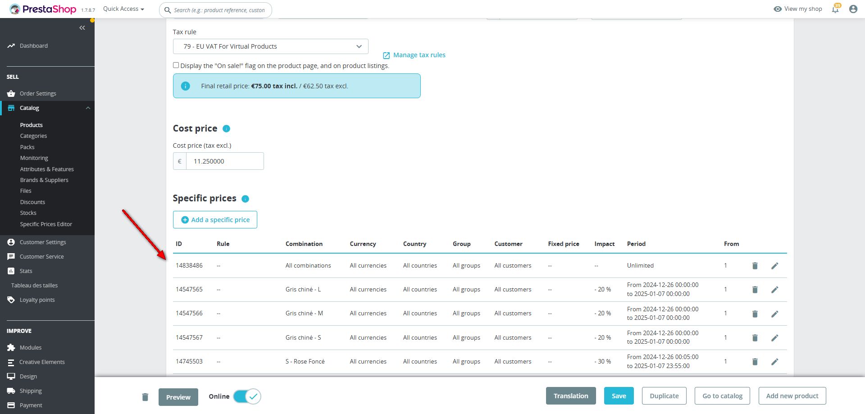Delete specific price 14547566
Image resolution: width=865 pixels, height=414 pixels.
pyautogui.click(x=755, y=314)
